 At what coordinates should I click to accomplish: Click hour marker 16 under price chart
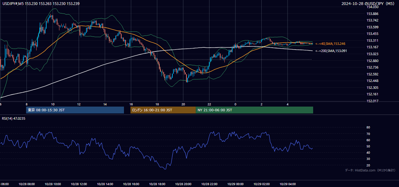click(131, 104)
